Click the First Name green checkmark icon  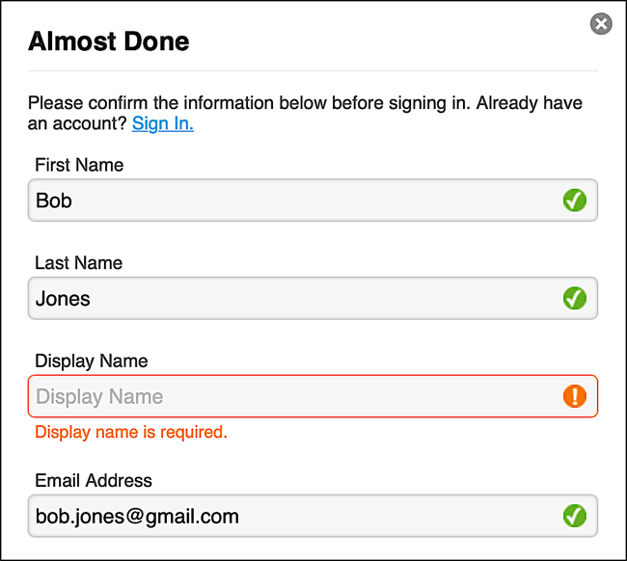click(574, 200)
